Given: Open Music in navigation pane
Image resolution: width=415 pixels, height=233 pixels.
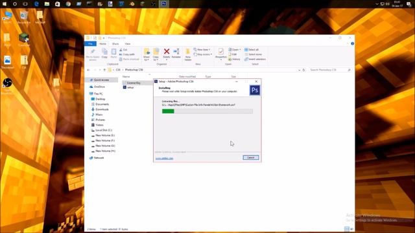Looking at the screenshot, I should point(99,115).
